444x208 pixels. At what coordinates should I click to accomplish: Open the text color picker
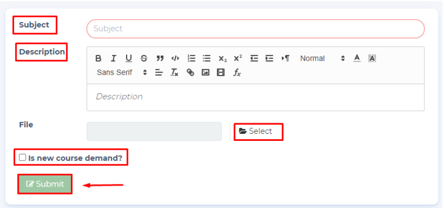coord(357,58)
